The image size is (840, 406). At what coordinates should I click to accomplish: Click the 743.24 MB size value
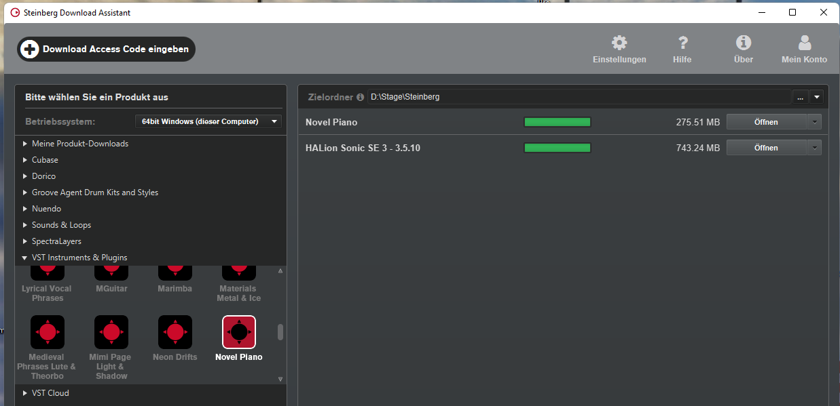click(x=697, y=148)
